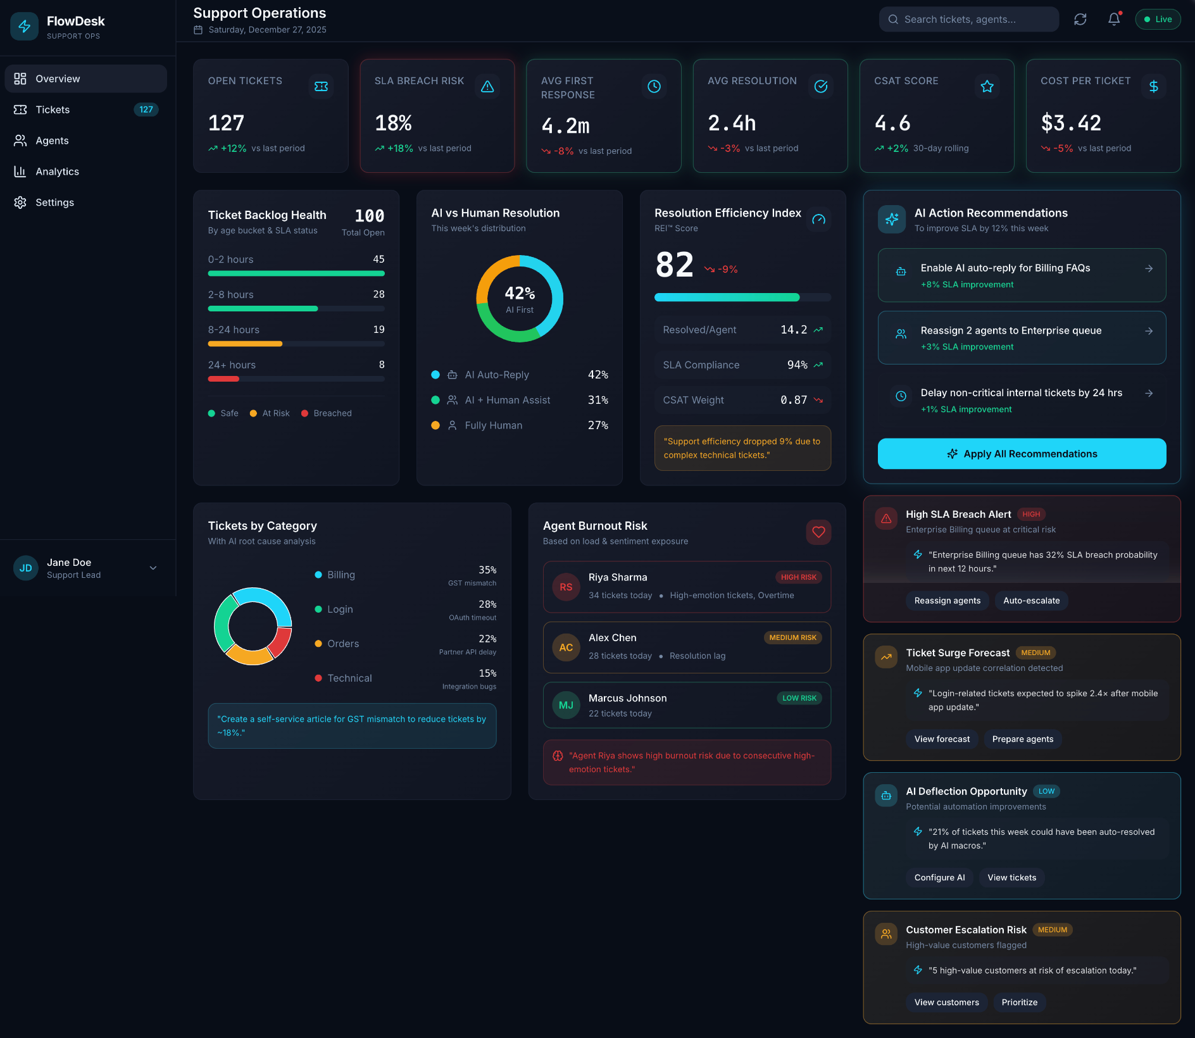Click the RS avatar for Riya Sharma
The image size is (1195, 1038).
coord(566,587)
